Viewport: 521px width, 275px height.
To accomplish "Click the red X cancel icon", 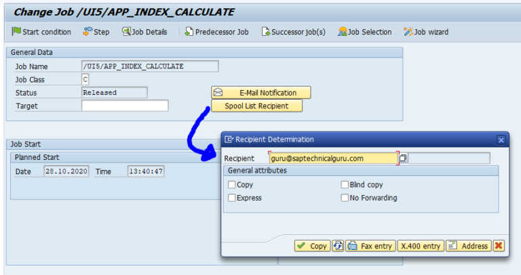I will tap(499, 246).
